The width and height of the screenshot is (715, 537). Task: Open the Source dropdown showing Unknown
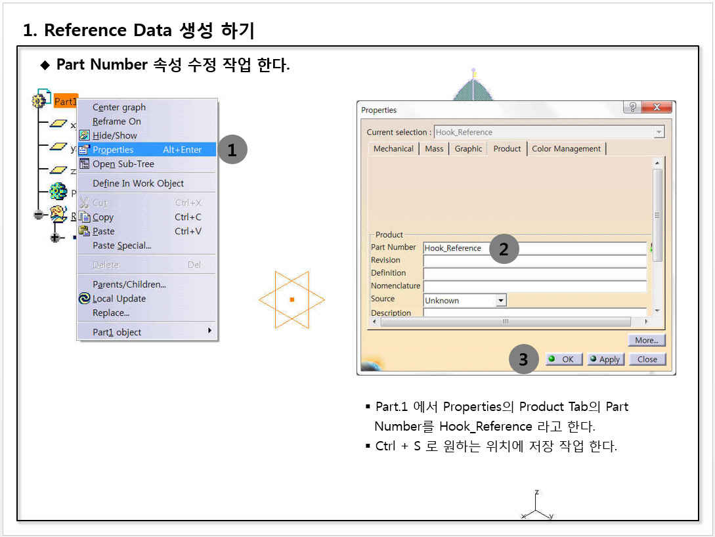point(501,300)
